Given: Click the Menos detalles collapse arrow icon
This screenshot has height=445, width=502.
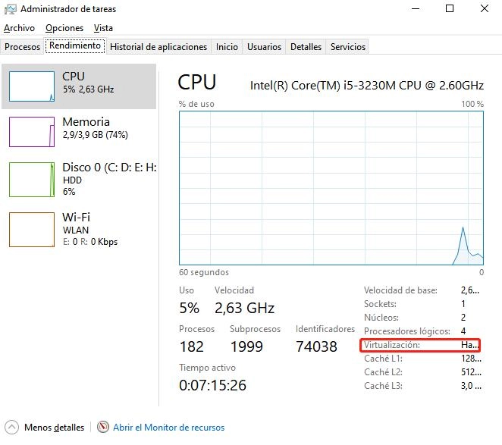Looking at the screenshot, I should point(11,427).
